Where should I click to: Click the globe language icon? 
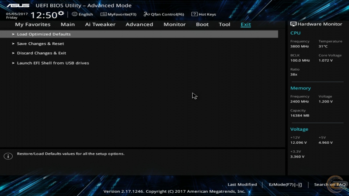point(74,14)
